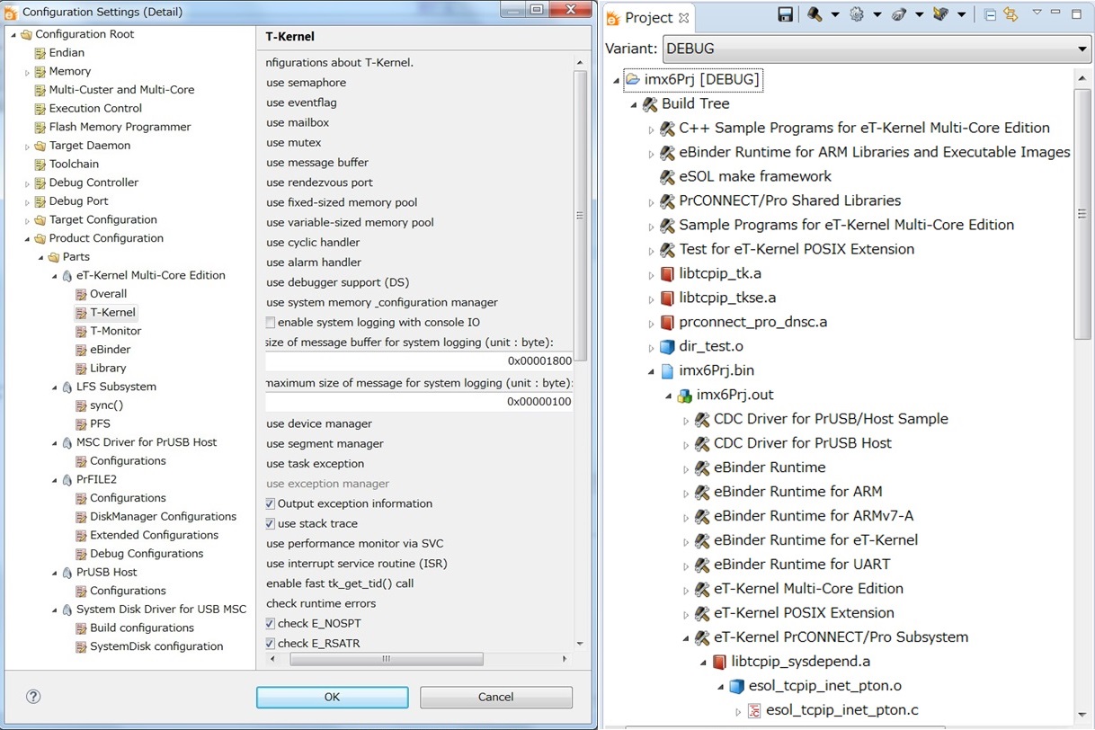The image size is (1095, 730).
Task: Select the Overall configuration item
Action: tap(108, 294)
